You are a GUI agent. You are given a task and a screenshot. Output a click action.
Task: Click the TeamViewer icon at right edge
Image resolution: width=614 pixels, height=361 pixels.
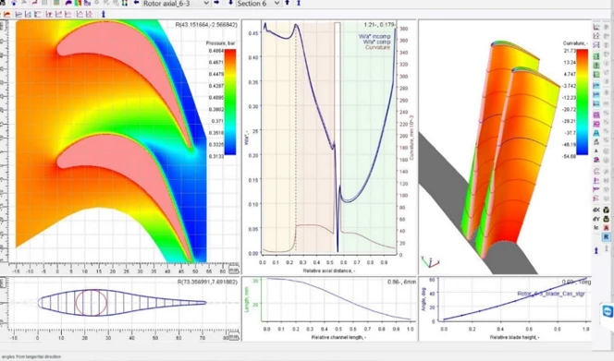click(x=608, y=312)
